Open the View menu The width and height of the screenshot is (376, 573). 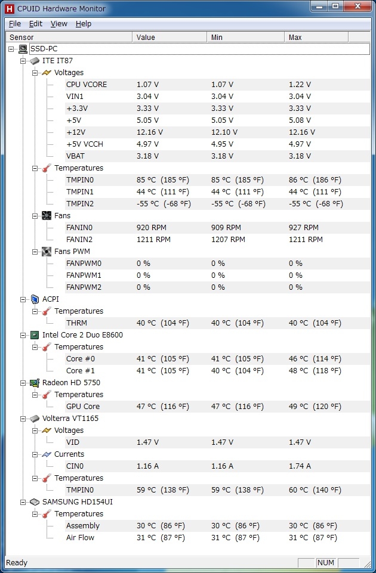click(58, 24)
